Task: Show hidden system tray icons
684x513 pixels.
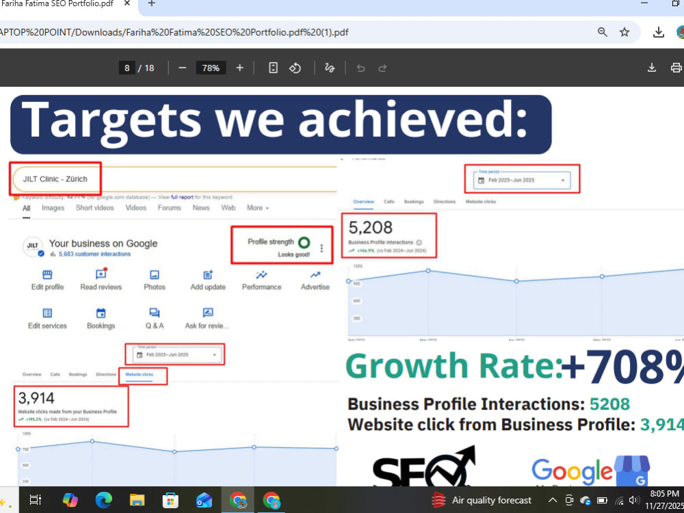Action: [552, 500]
